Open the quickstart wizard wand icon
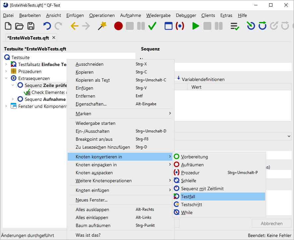Screen dimensions: 294x240 pos(102,26)
